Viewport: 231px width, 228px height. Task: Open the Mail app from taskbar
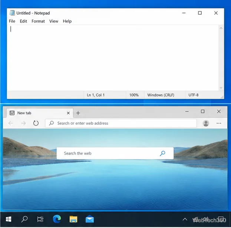click(90, 219)
